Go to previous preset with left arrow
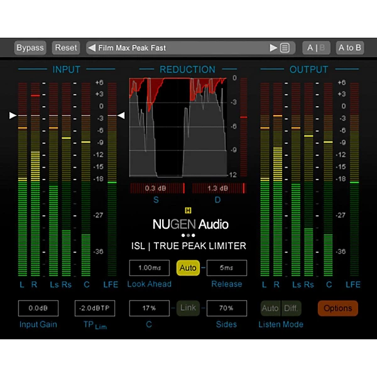This screenshot has width=377, height=377. (92, 48)
